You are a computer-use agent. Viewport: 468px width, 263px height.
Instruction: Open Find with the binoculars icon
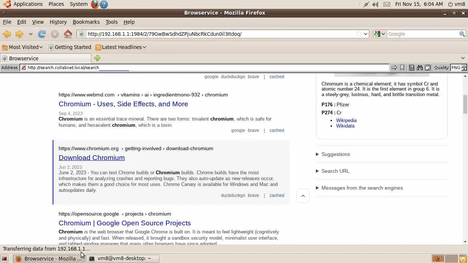coord(420,68)
